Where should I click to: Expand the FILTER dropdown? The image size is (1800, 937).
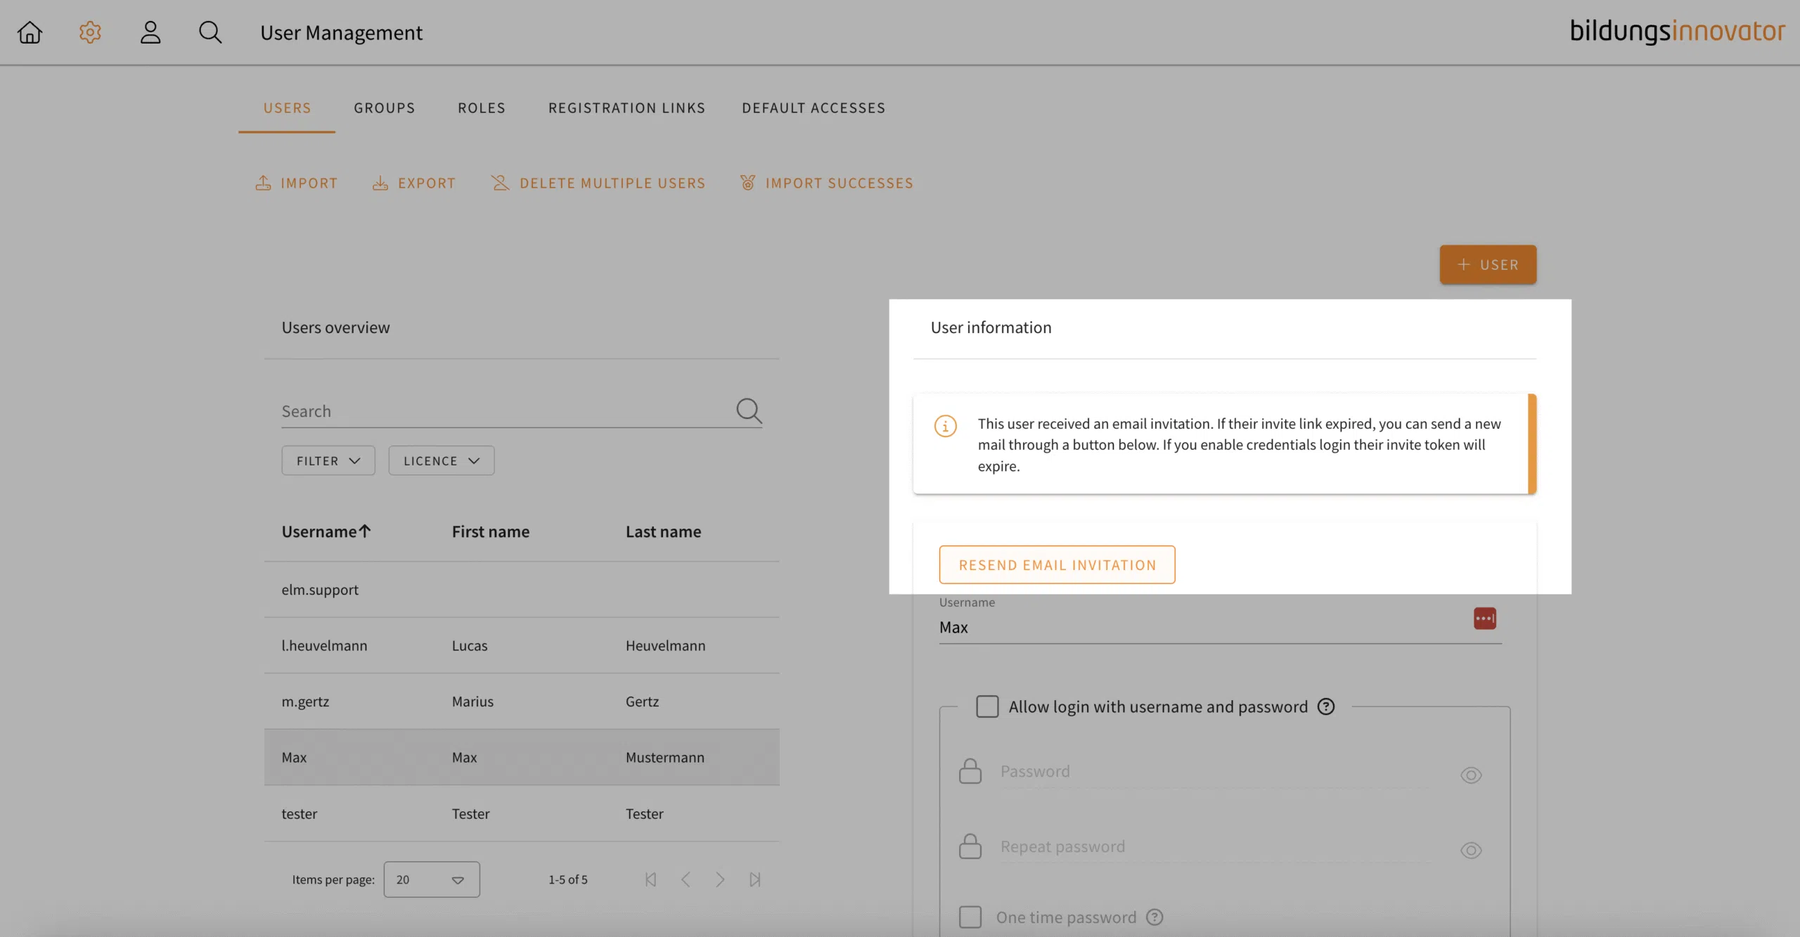click(328, 461)
